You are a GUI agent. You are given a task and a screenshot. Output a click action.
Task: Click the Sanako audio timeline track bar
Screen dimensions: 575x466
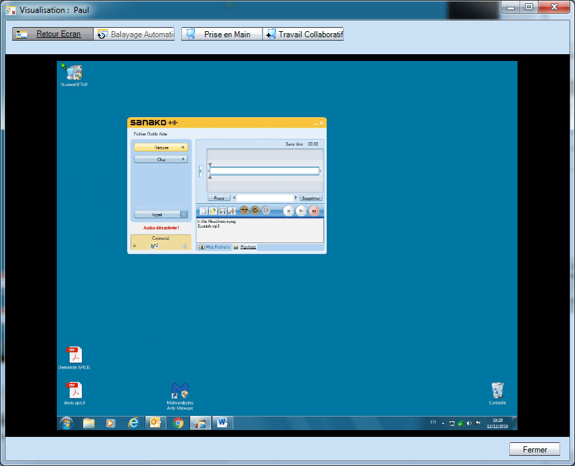[x=264, y=171]
